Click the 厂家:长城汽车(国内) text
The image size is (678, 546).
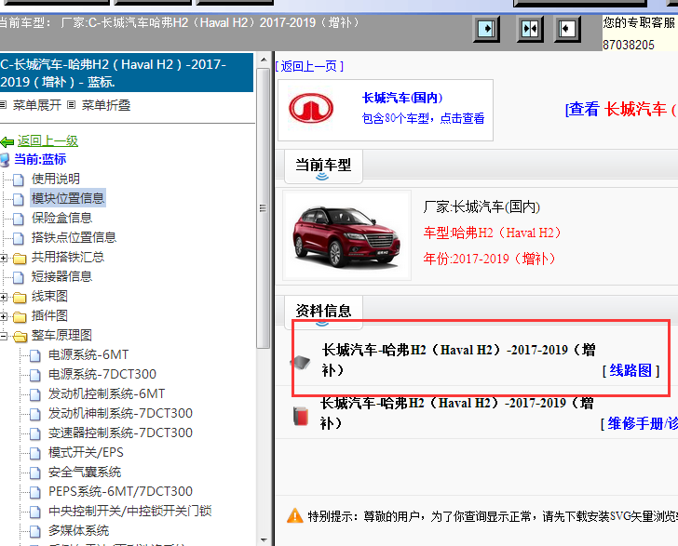[x=481, y=206]
